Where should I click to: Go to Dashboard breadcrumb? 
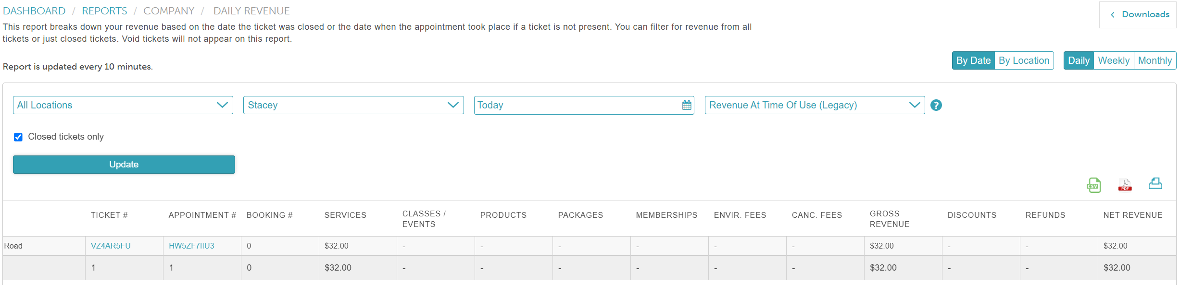34,11
